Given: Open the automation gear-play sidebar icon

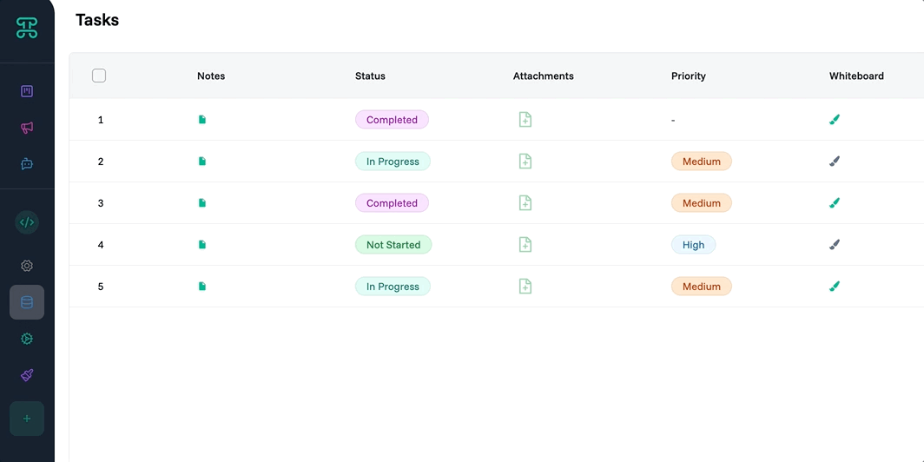Looking at the screenshot, I should [x=27, y=339].
